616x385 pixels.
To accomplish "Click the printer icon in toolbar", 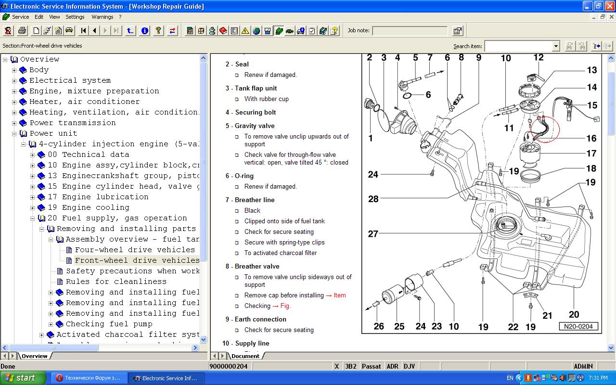I will tap(22, 31).
